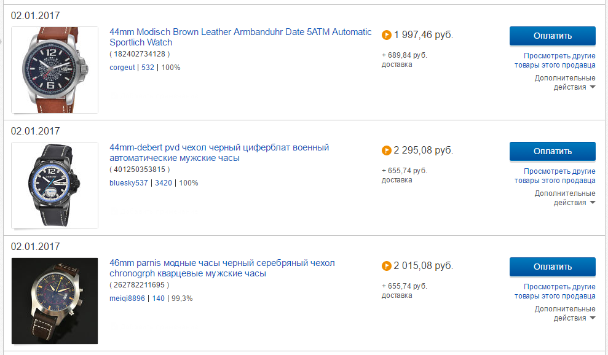Open feedback score 3420 link
608x355 pixels.
(x=163, y=183)
